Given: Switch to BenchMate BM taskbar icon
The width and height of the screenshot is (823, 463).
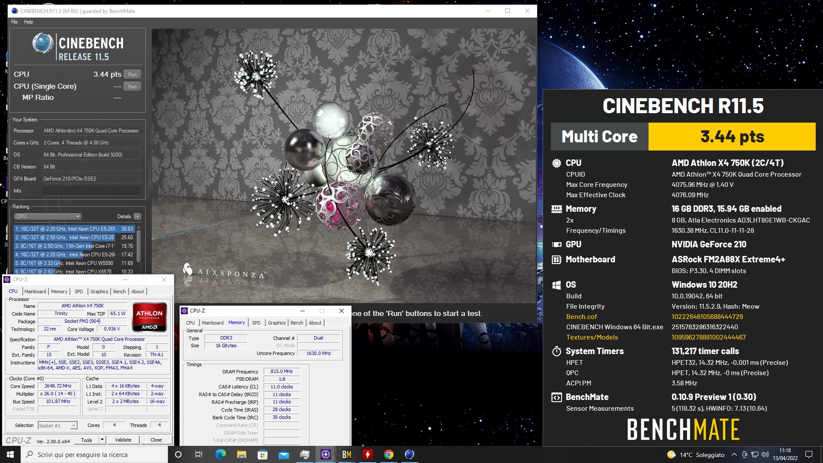Looking at the screenshot, I should pyautogui.click(x=346, y=454).
